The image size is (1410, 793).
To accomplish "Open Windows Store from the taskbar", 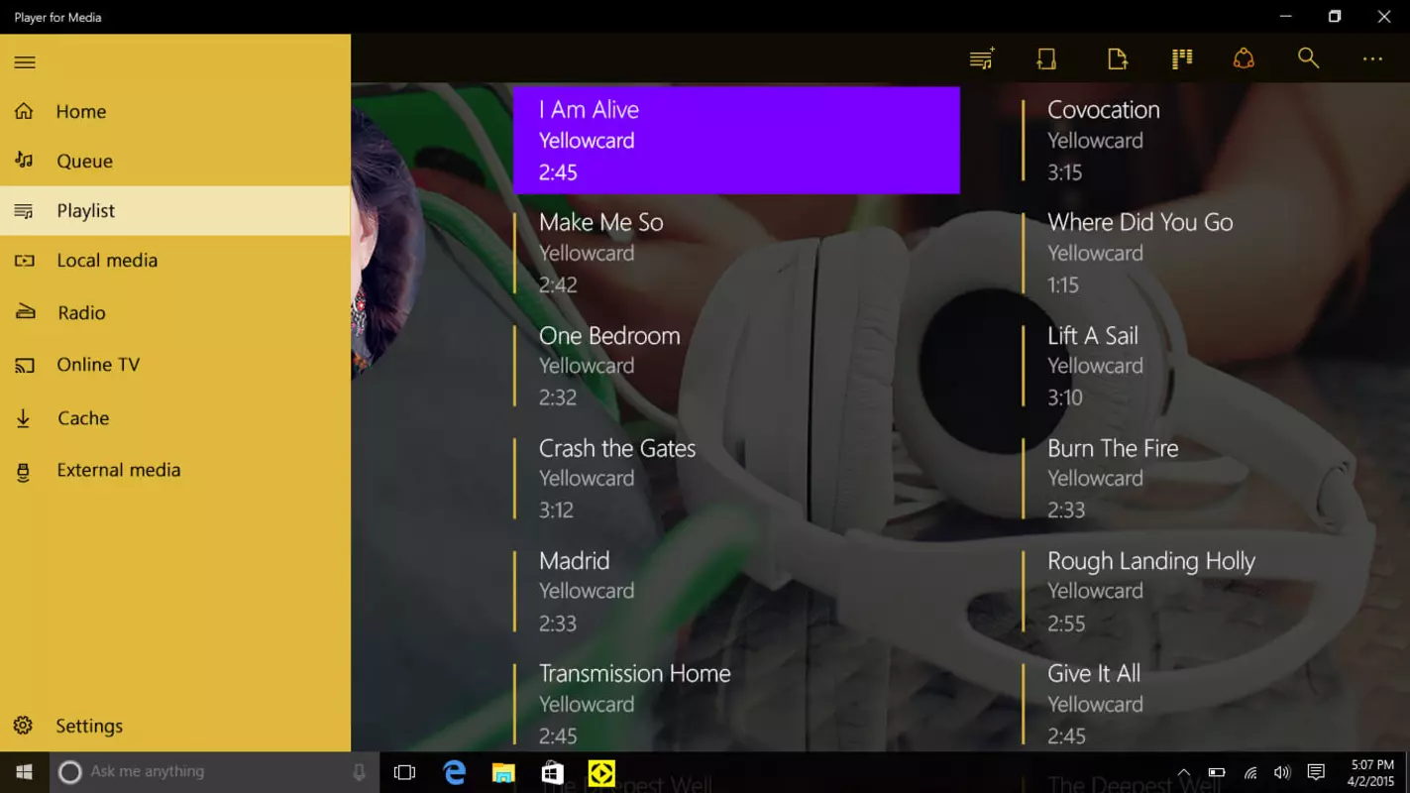I will 552,772.
